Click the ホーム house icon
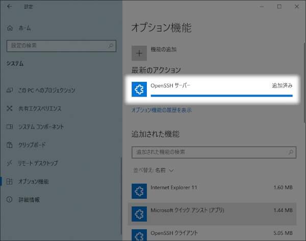 (x=10, y=28)
